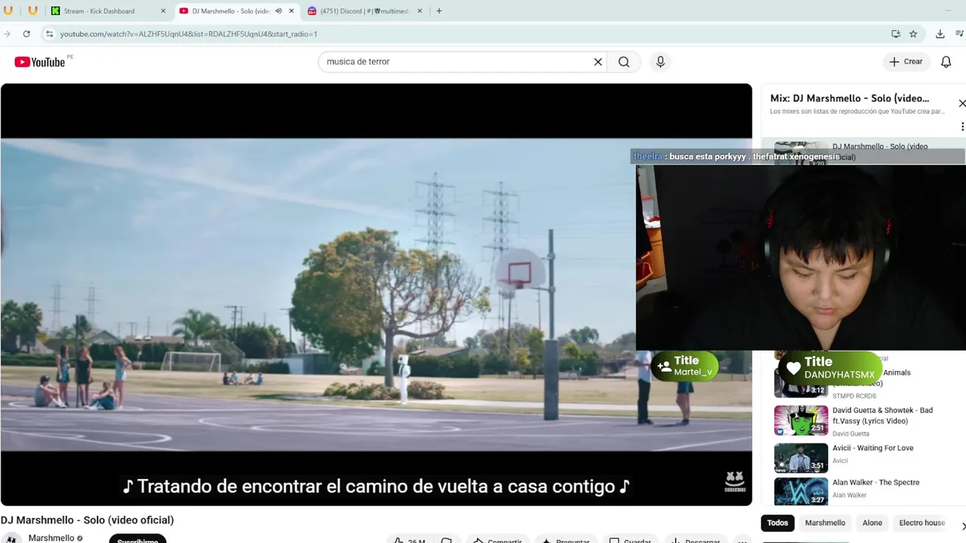This screenshot has height=543, width=966.
Task: Click the subtitle line Tratando de encontrar
Action: [376, 486]
